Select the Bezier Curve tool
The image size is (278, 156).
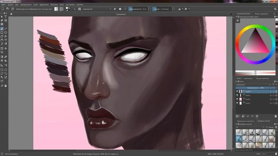(2, 40)
